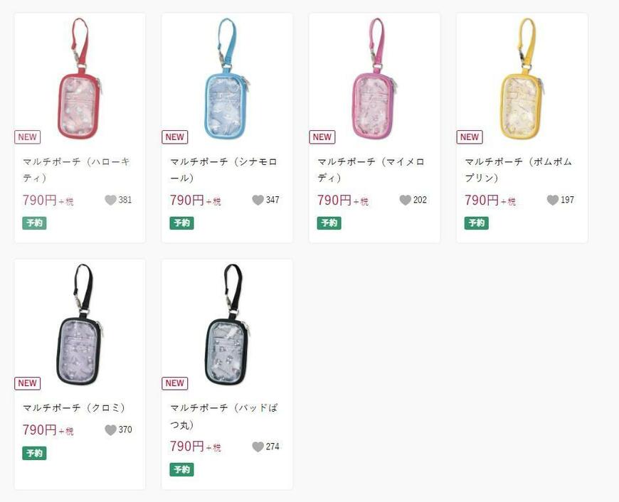The image size is (619, 502).
Task: Open マルチポーチ（シナモロール） product title
Action: (224, 170)
